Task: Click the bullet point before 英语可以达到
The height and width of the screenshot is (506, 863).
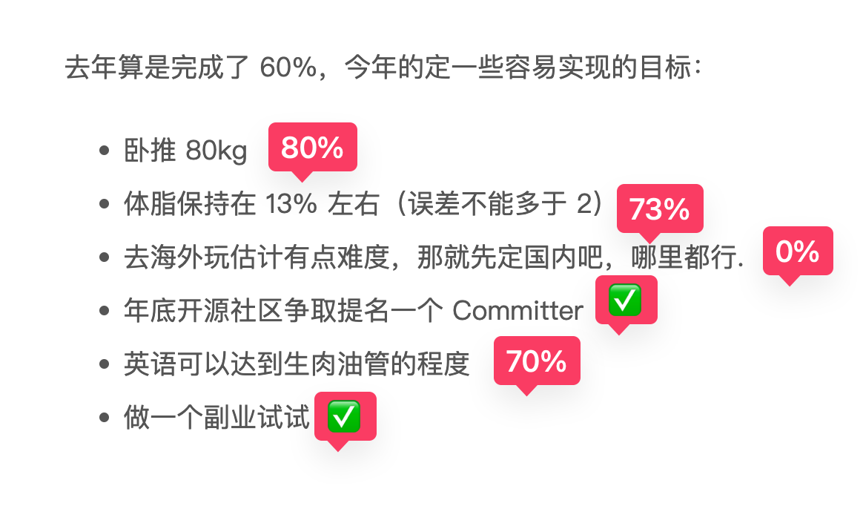Action: point(104,364)
